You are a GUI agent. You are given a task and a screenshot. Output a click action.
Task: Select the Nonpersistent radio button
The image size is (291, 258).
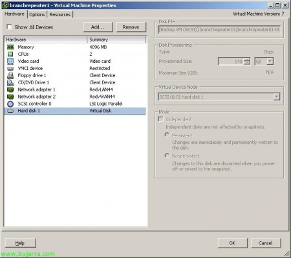[x=167, y=156]
